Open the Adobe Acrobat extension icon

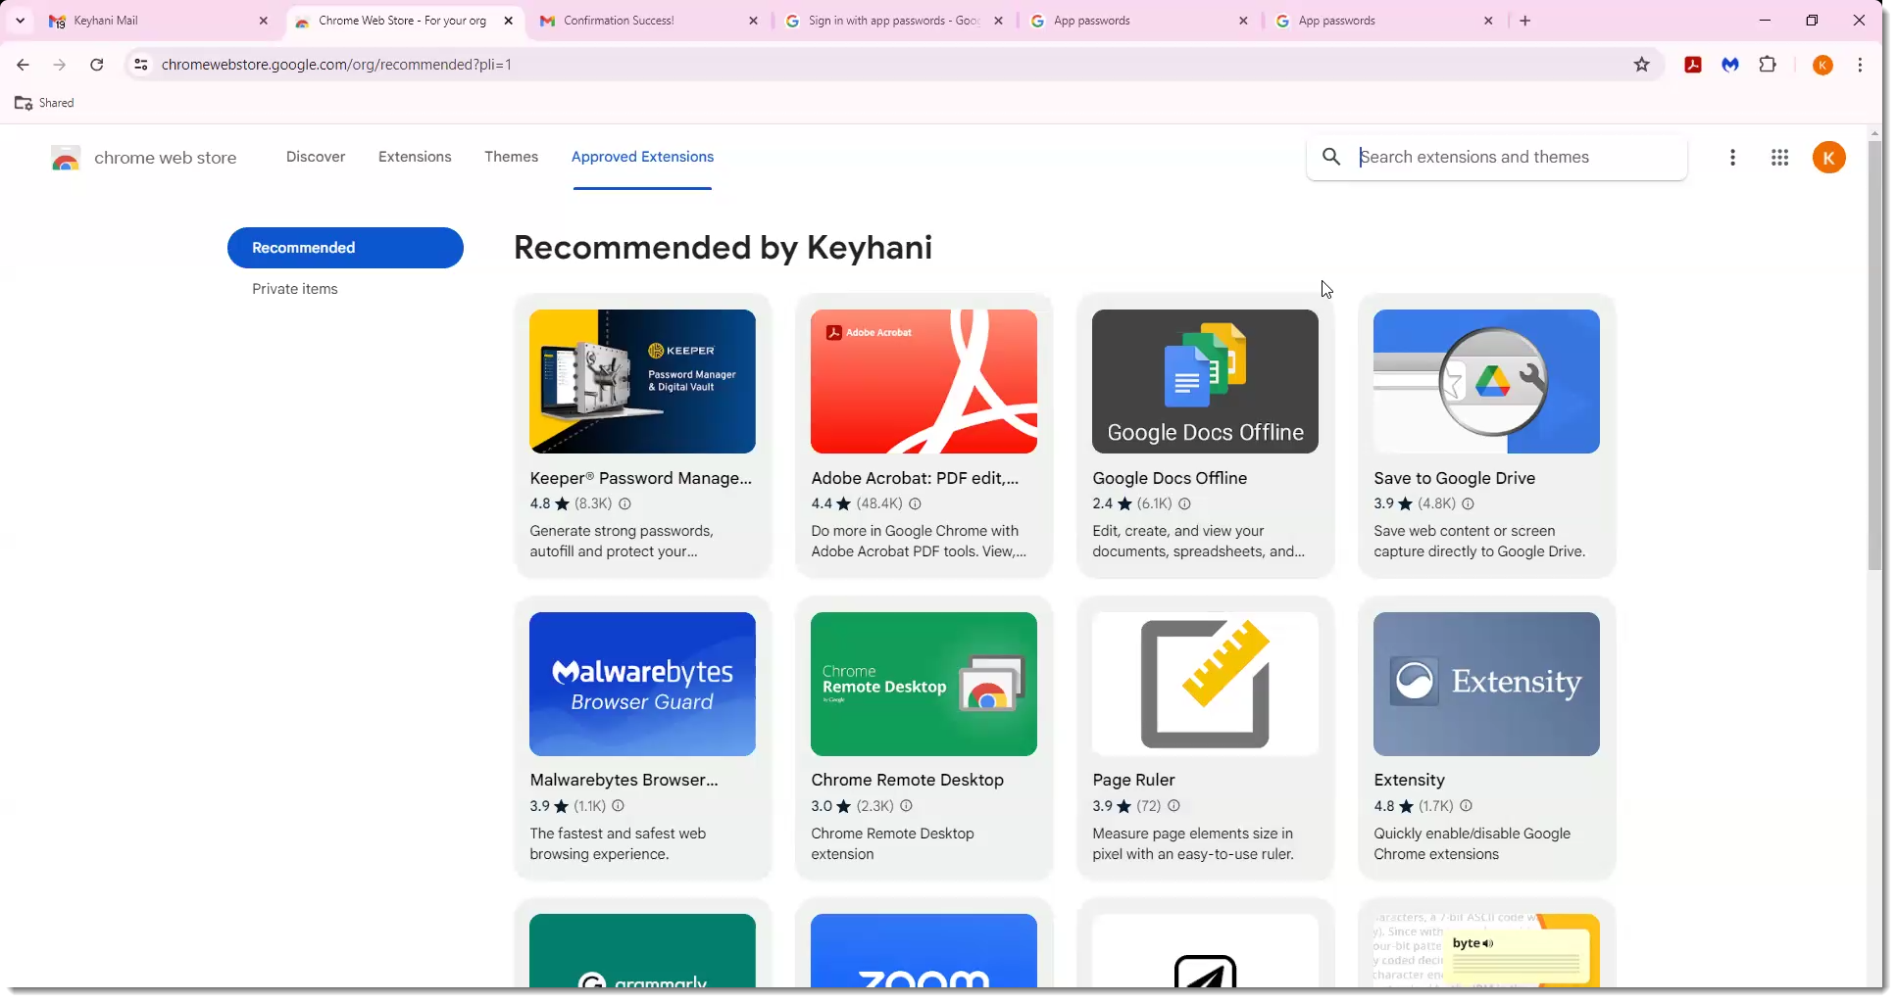pos(1693,65)
